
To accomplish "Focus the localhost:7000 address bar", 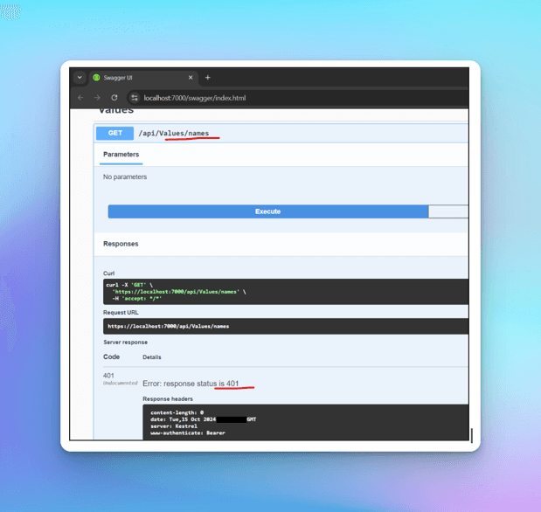I will 298,98.
